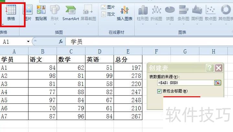Click the student cell 'A1' in column A
Screen dimensions: 233x132
click(x=14, y=67)
